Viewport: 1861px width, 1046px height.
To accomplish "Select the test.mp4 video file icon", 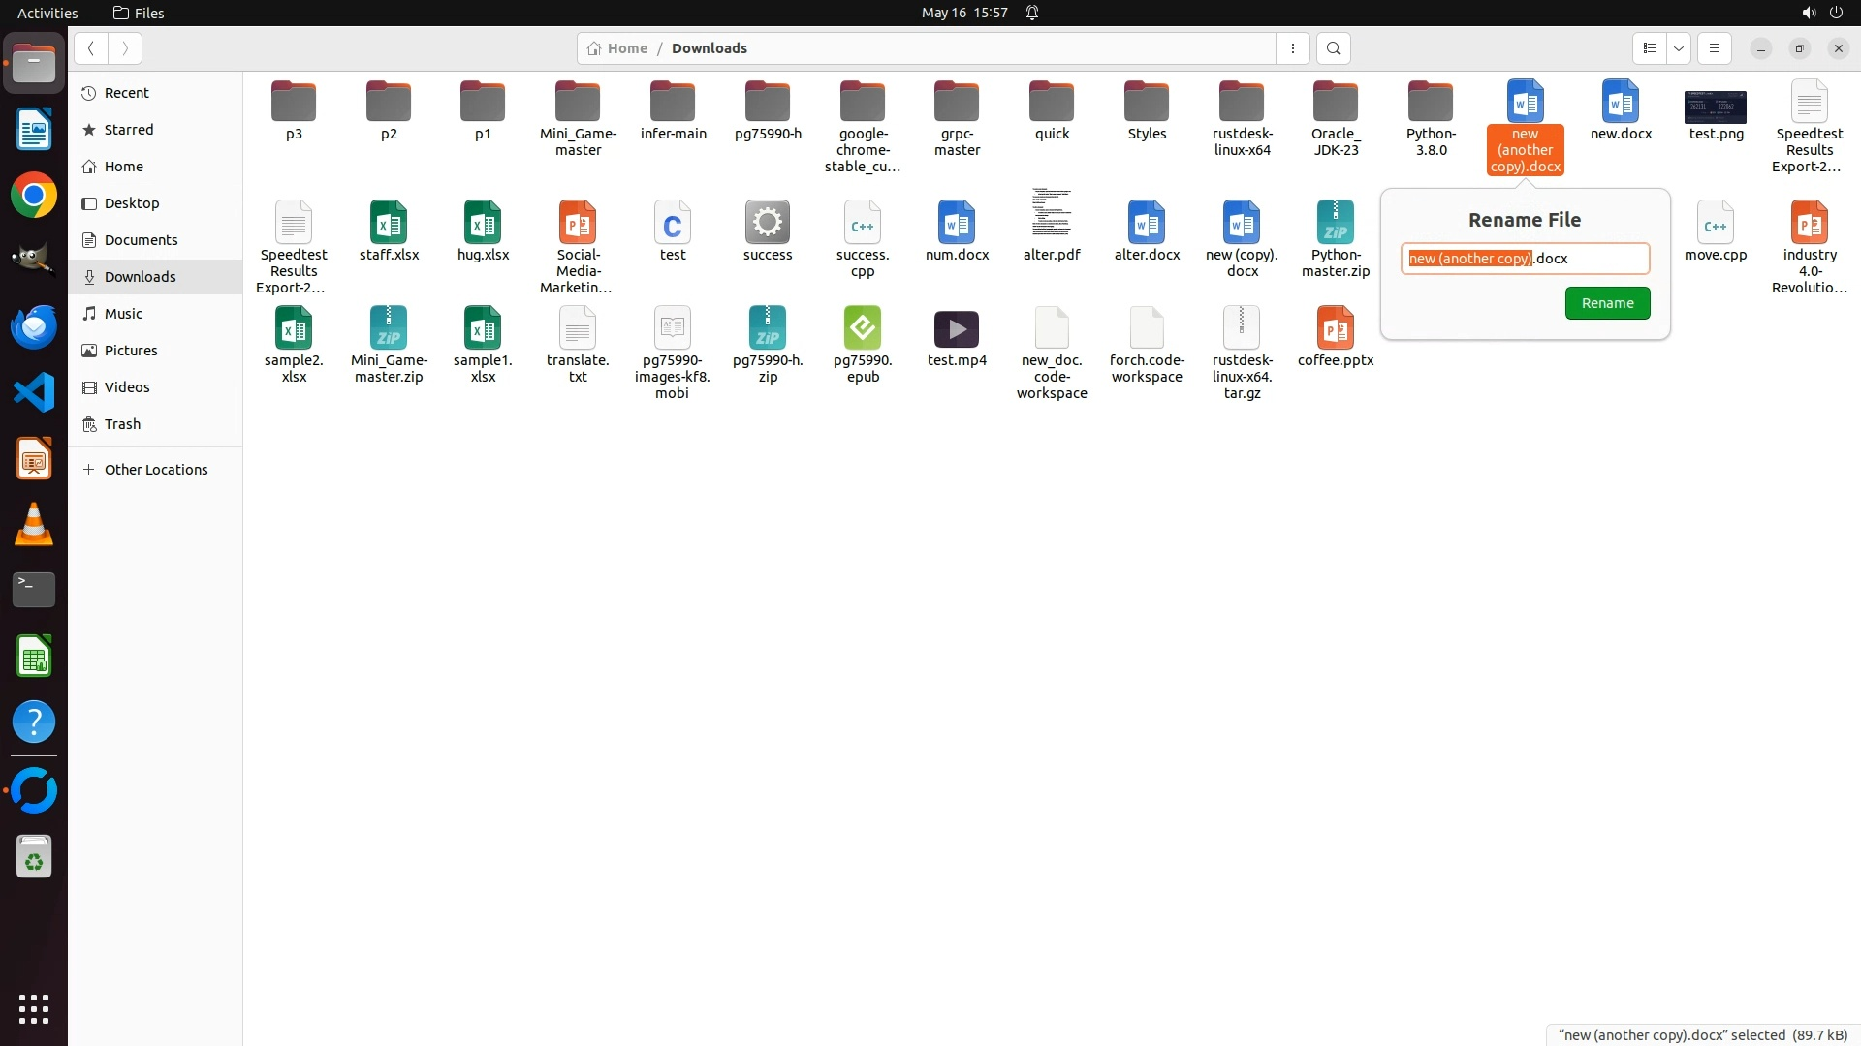I will coord(956,329).
